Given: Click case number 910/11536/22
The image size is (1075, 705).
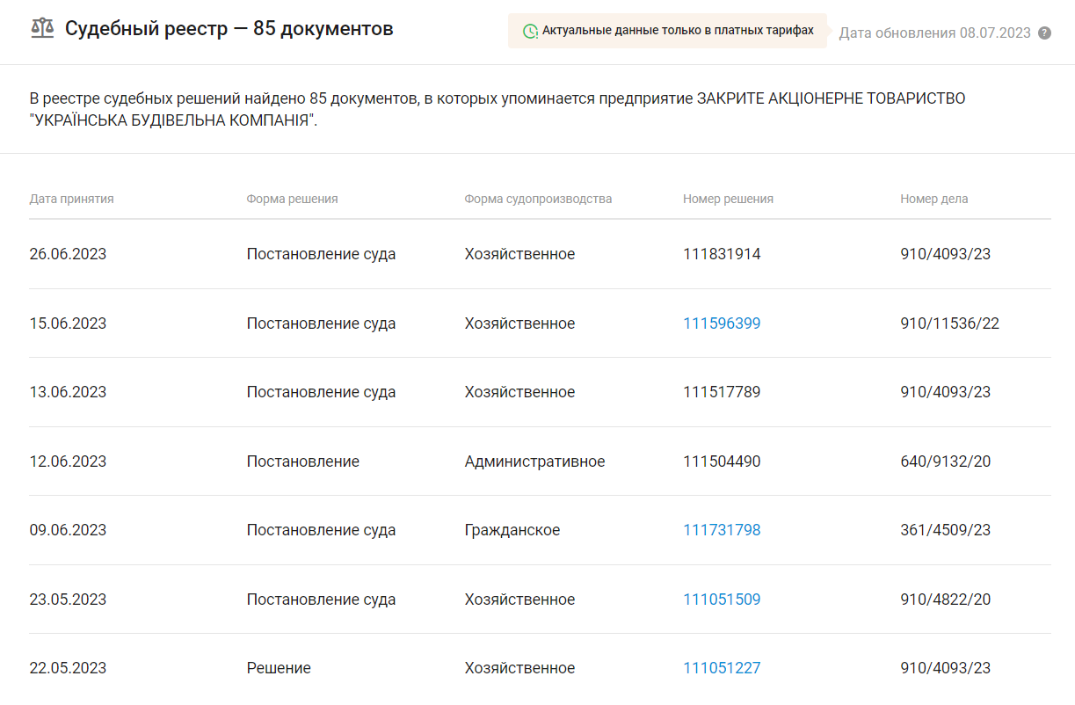Looking at the screenshot, I should (949, 323).
